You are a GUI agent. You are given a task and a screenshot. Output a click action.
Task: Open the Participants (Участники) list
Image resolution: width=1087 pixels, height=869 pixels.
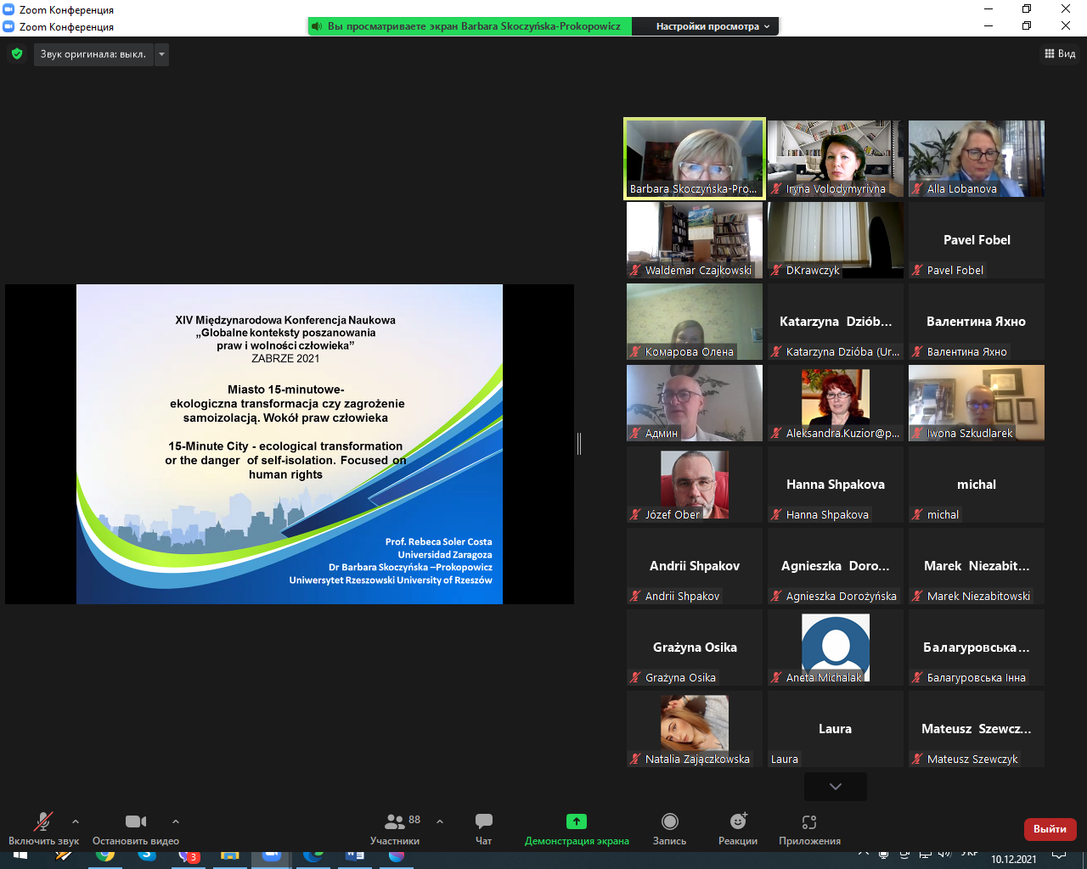(x=395, y=828)
